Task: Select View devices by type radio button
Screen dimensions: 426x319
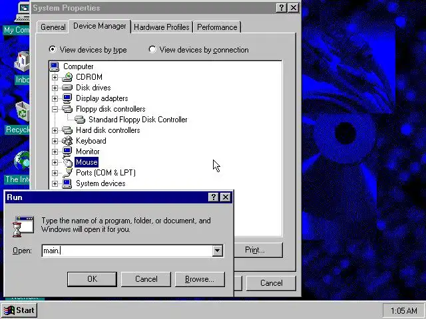Action: pyautogui.click(x=53, y=49)
